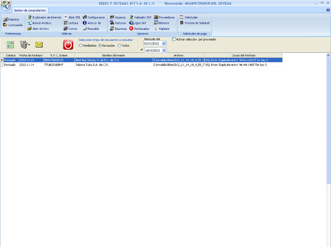Screen dimensions: 331x247
Task: Select the Pendientes radio button
Action: click(x=81, y=46)
